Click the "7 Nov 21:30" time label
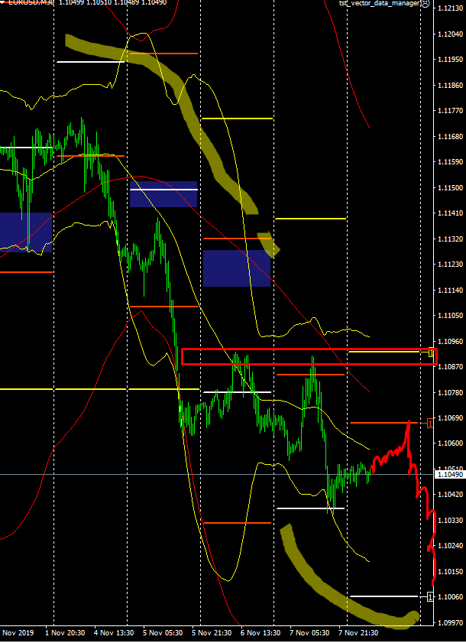Viewport: 466px width, 643px height. pos(359,633)
